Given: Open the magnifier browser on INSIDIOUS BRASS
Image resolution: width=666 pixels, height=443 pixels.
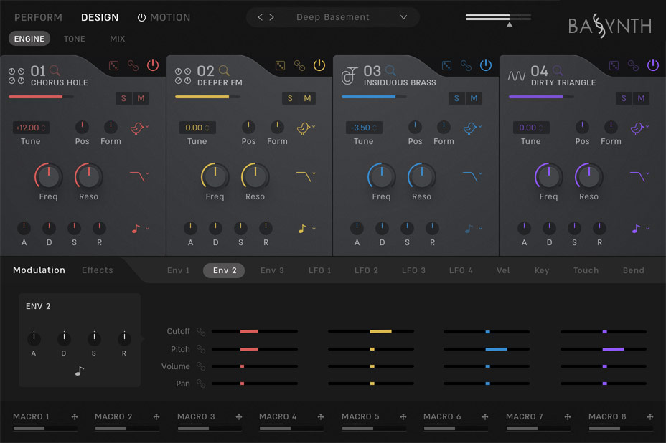Looking at the screenshot, I should pos(390,70).
